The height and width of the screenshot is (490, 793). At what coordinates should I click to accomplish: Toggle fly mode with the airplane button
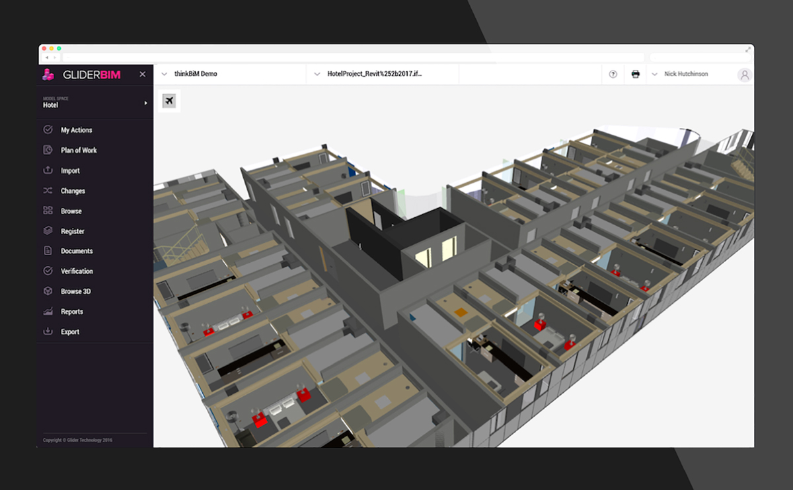coord(169,100)
